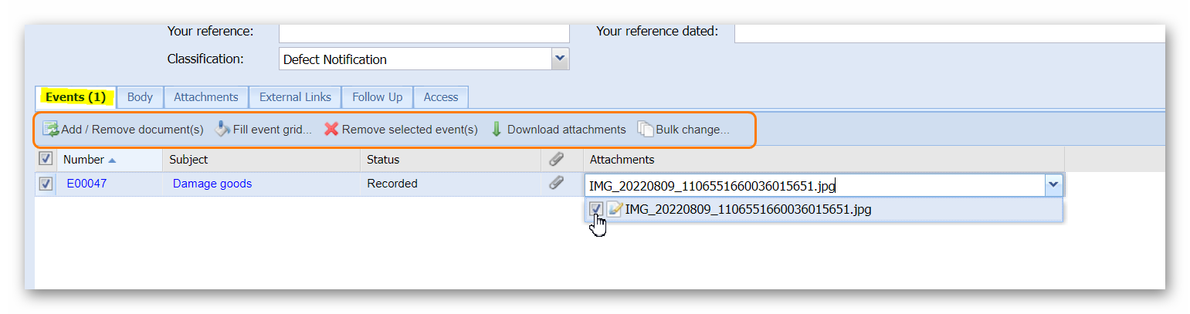The height and width of the screenshot is (314, 1190).
Task: Click the paperclip icon in column header
Action: [x=556, y=159]
